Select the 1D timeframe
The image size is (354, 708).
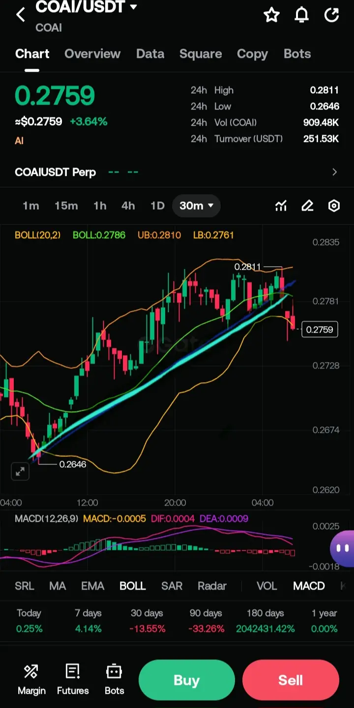point(157,206)
